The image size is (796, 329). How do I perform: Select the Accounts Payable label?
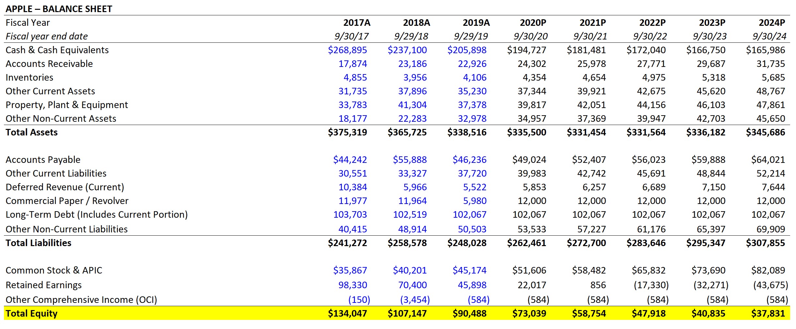43,160
